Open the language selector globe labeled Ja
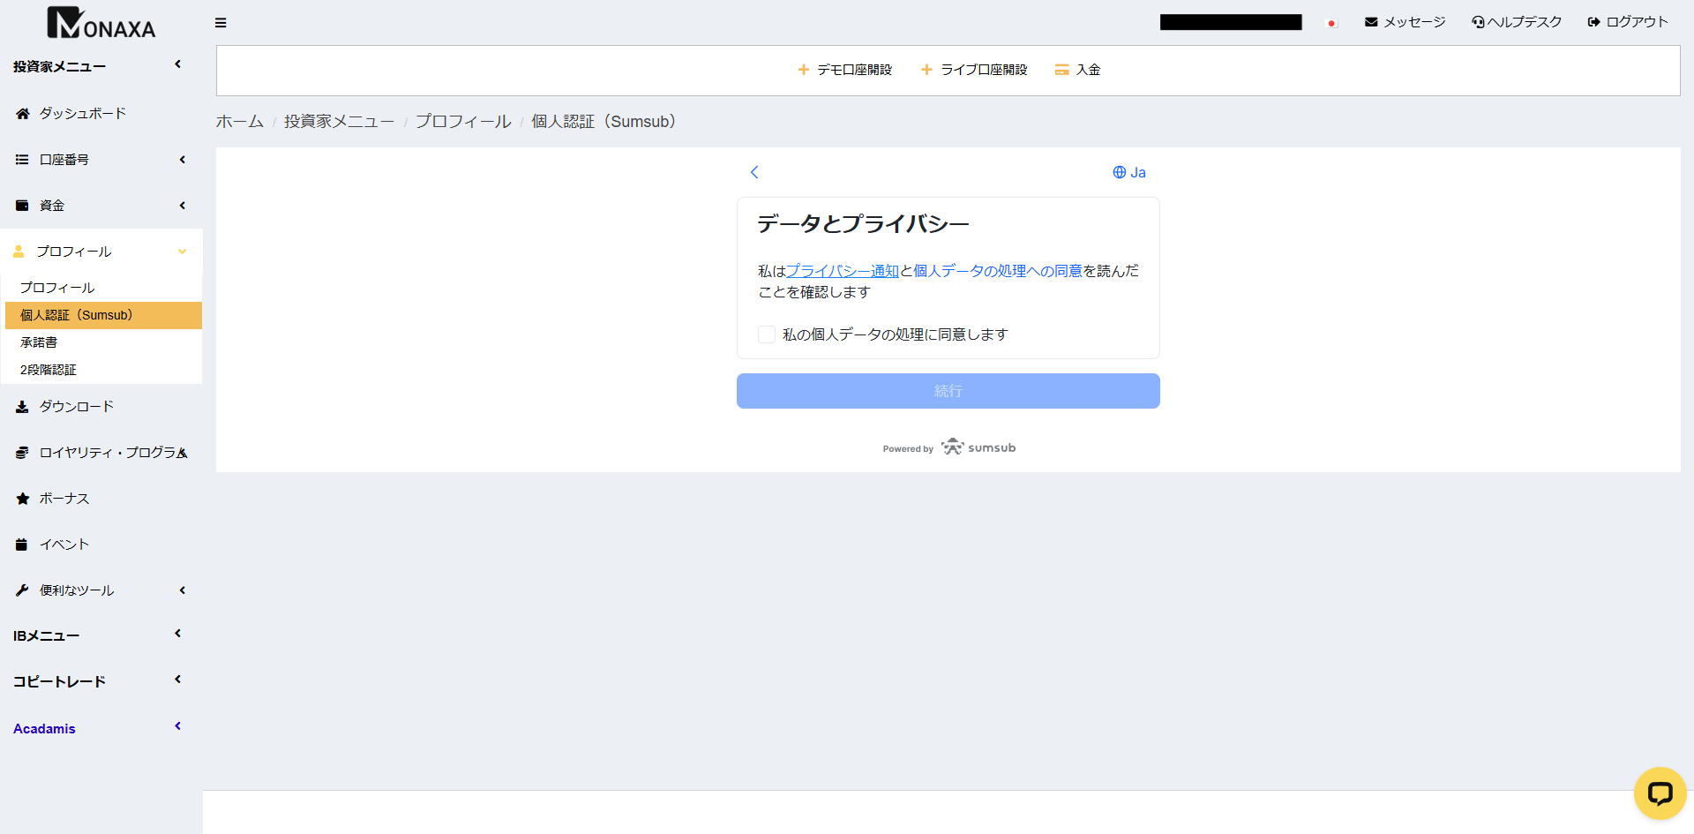 point(1129,172)
